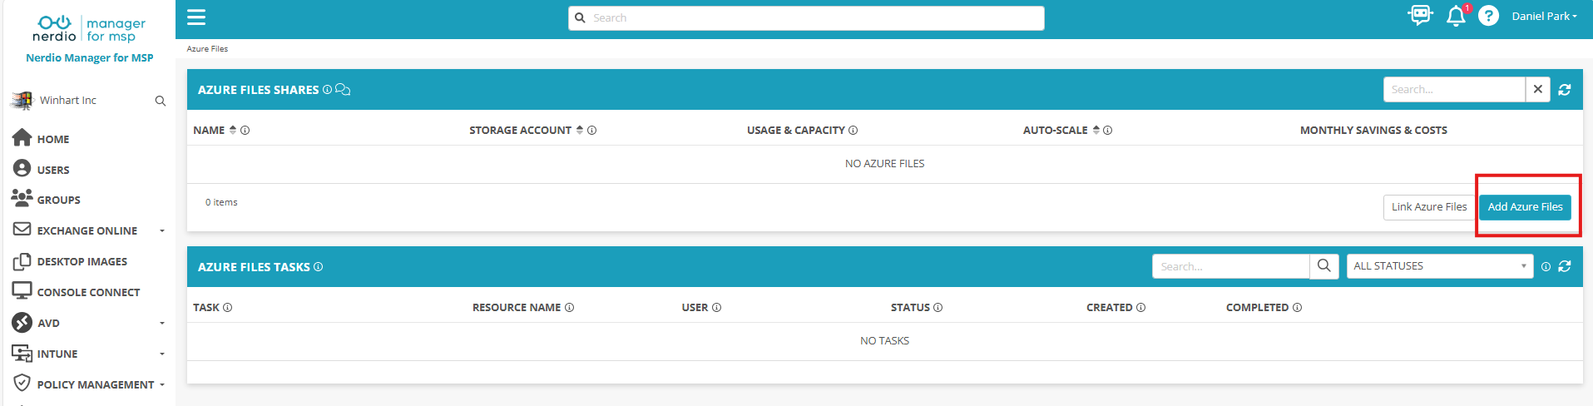Click the Add Azure Files button
1593x406 pixels.
pos(1525,207)
